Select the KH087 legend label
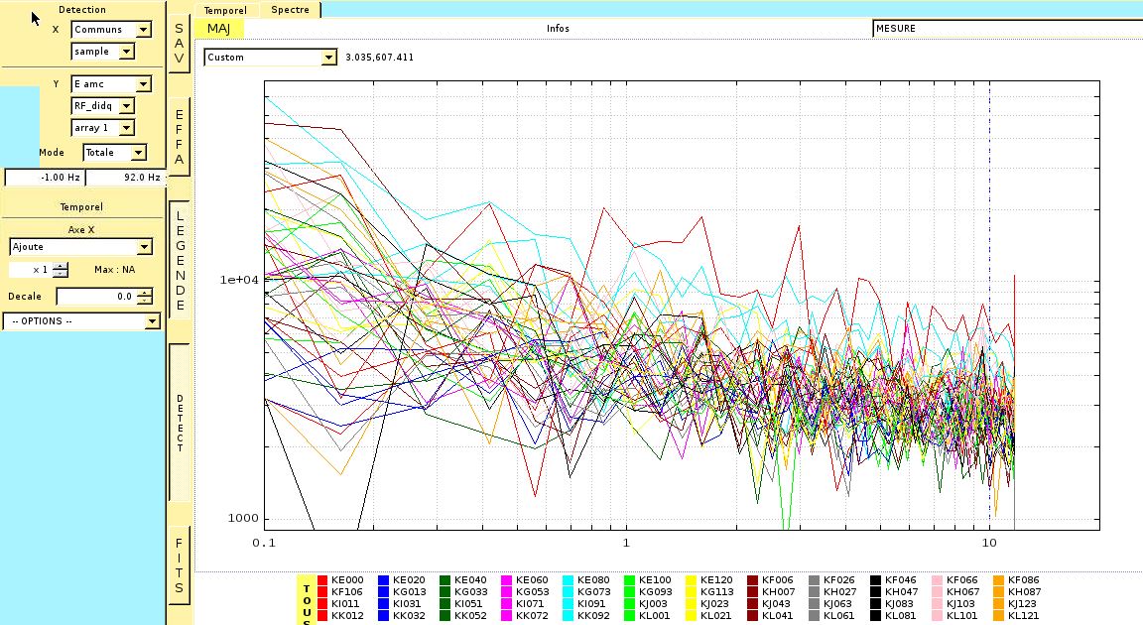This screenshot has width=1143, height=625. (1024, 592)
